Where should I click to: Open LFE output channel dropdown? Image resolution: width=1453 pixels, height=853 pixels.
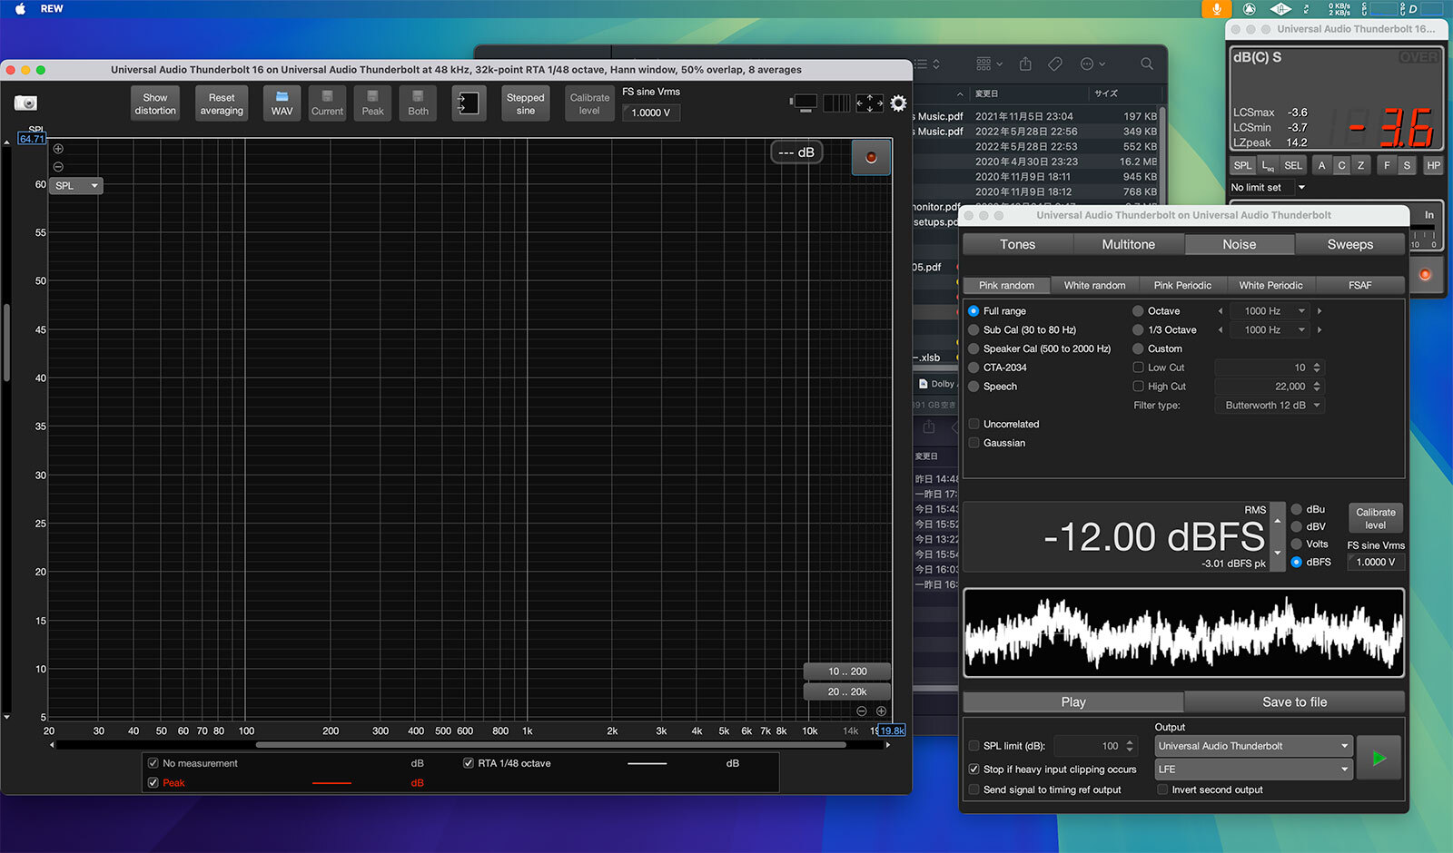pos(1254,770)
